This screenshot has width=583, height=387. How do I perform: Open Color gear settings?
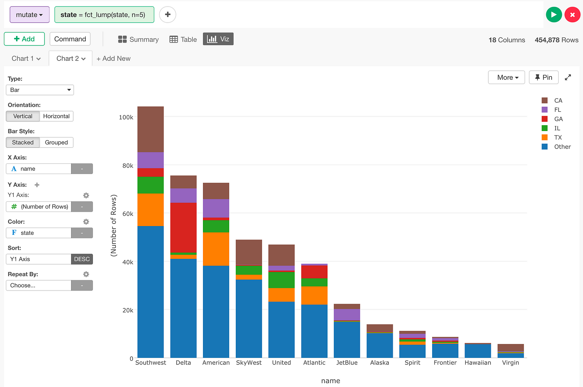click(86, 222)
